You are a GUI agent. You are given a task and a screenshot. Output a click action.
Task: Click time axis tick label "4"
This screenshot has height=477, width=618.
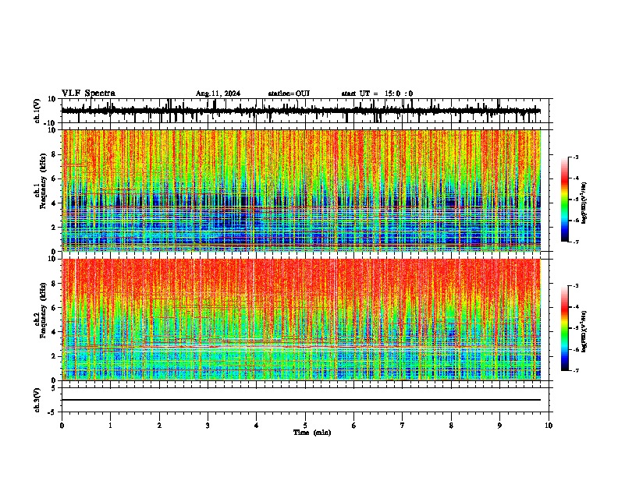pos(256,426)
